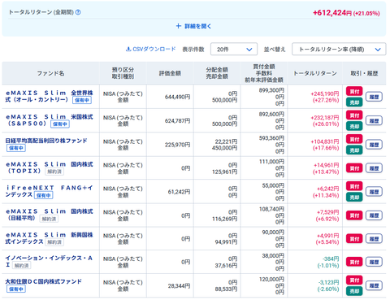The image size is (390, 300).
Task: Click 買付 for 日経平均高配当利回り株ファンド
Action: (x=354, y=139)
